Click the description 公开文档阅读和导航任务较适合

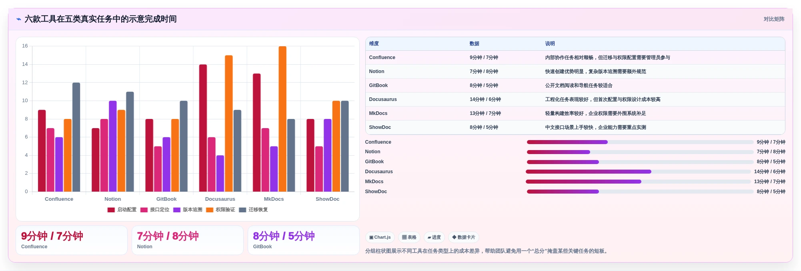(579, 85)
